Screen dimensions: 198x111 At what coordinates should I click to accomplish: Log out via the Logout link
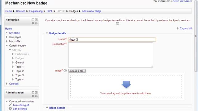pyautogui.click(x=188, y=1)
